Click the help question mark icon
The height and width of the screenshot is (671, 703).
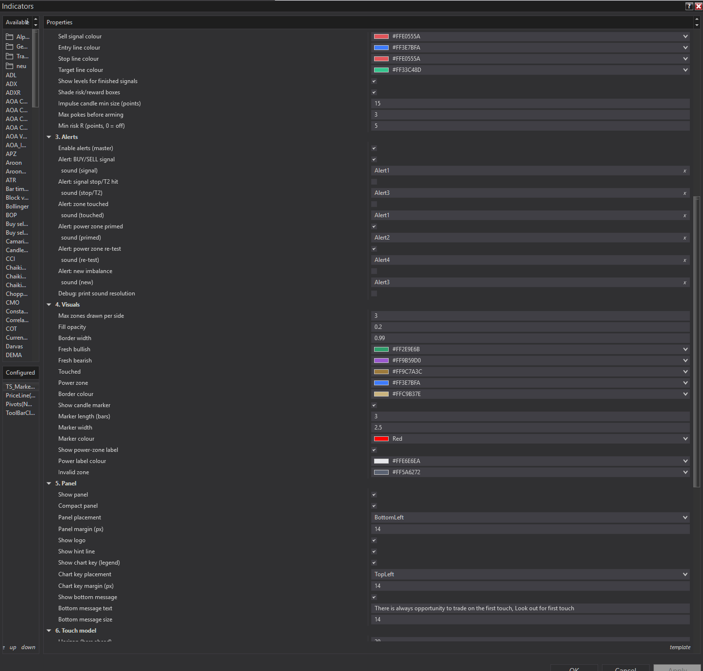click(x=689, y=6)
